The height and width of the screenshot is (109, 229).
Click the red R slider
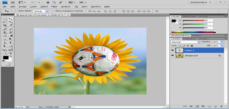[x=193, y=20]
